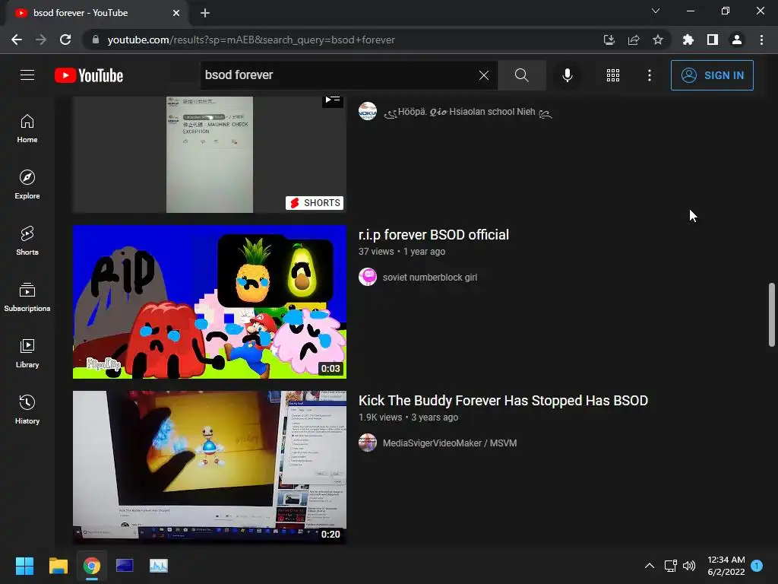Bookmark this tab with the star
The image size is (778, 584).
[658, 40]
